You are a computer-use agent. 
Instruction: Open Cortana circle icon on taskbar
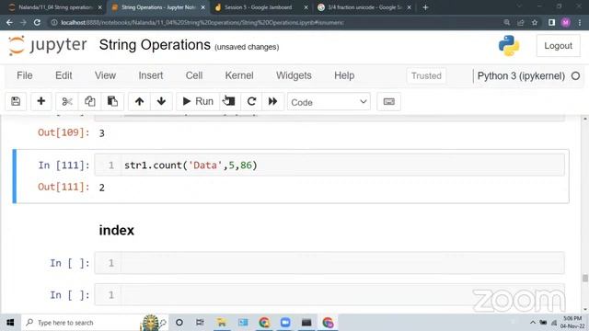point(179,323)
